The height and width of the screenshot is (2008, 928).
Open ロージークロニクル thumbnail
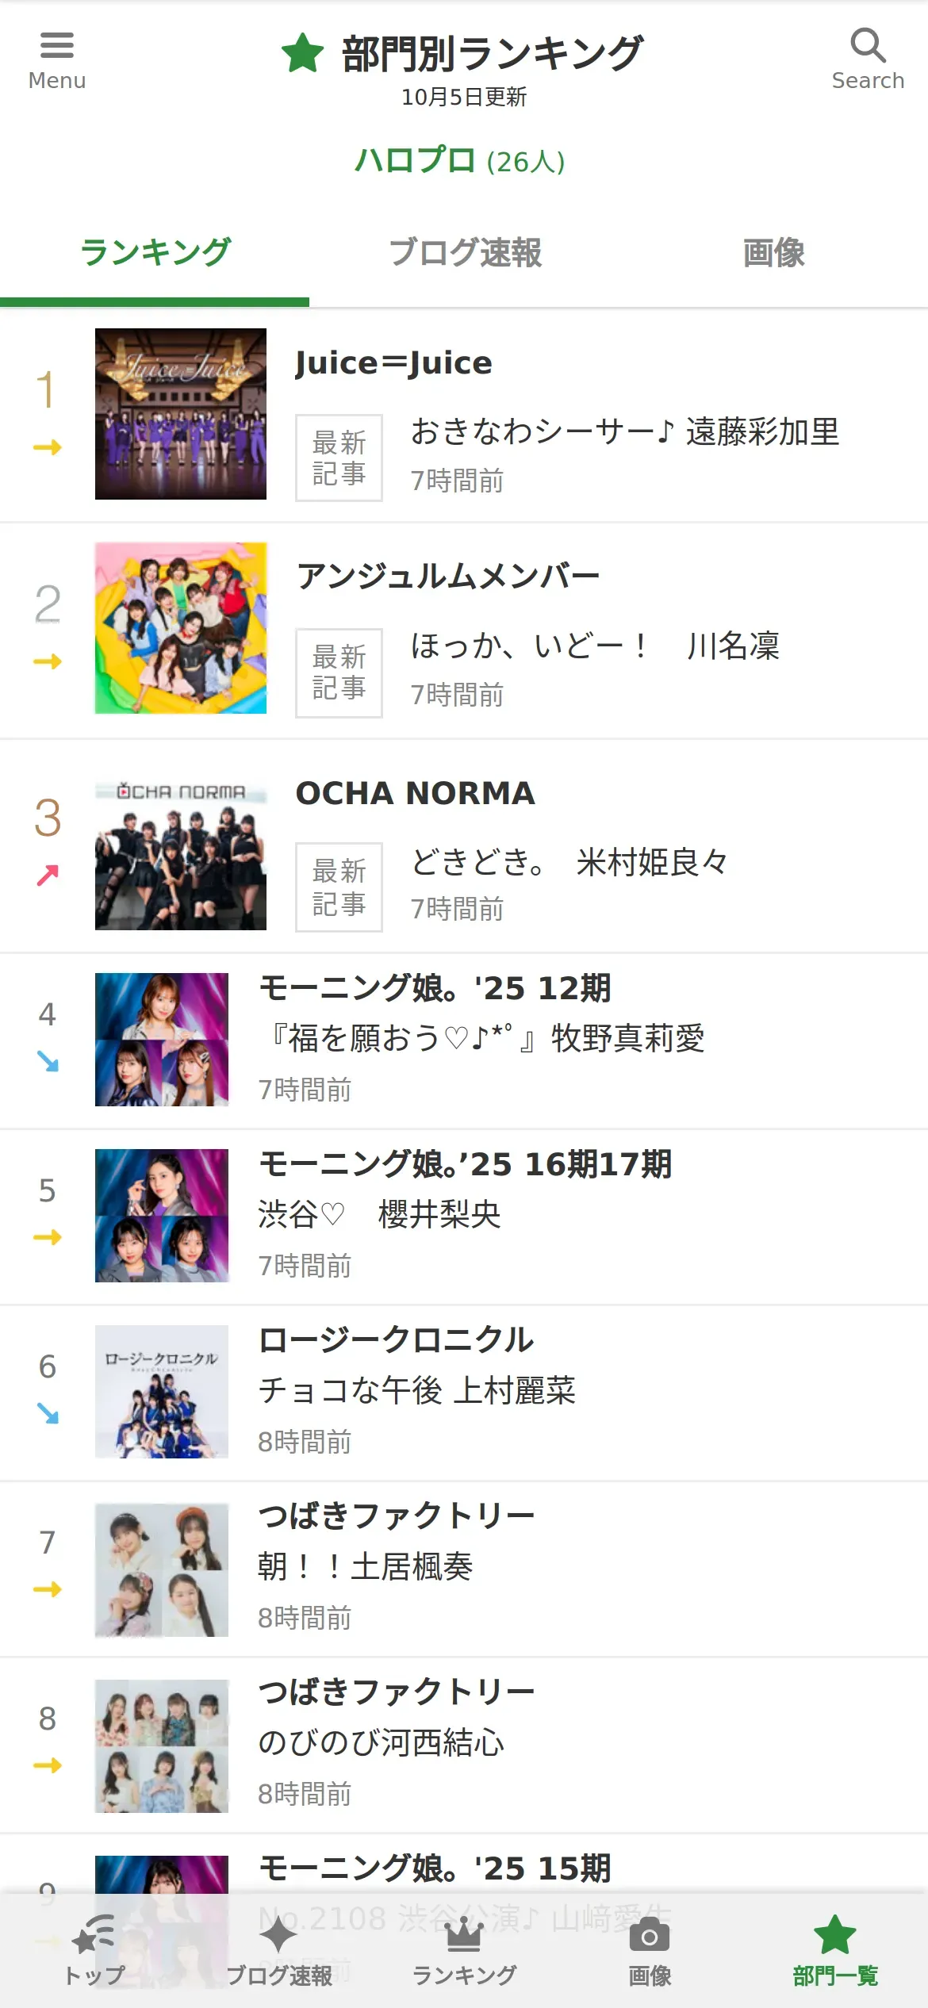(162, 1391)
